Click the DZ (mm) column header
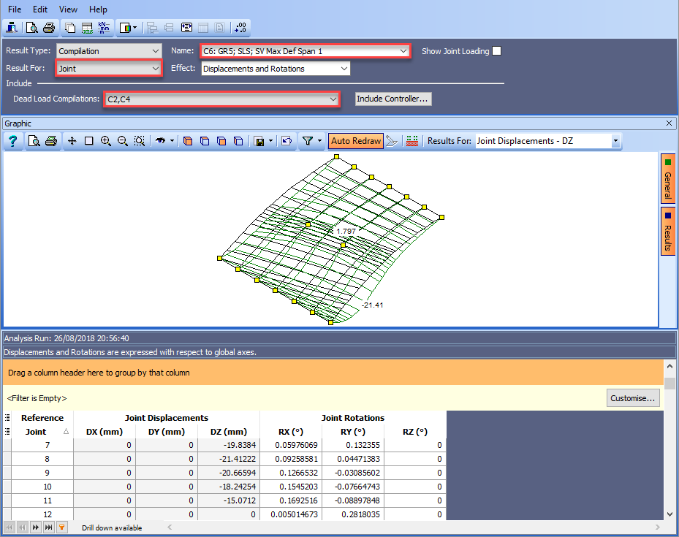This screenshot has width=679, height=537. [229, 431]
